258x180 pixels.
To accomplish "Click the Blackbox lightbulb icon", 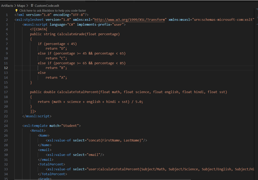I will point(16,10).
